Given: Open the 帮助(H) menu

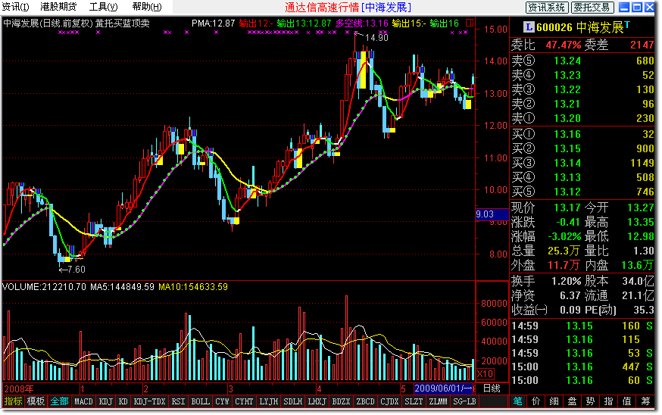Looking at the screenshot, I should point(146,7).
